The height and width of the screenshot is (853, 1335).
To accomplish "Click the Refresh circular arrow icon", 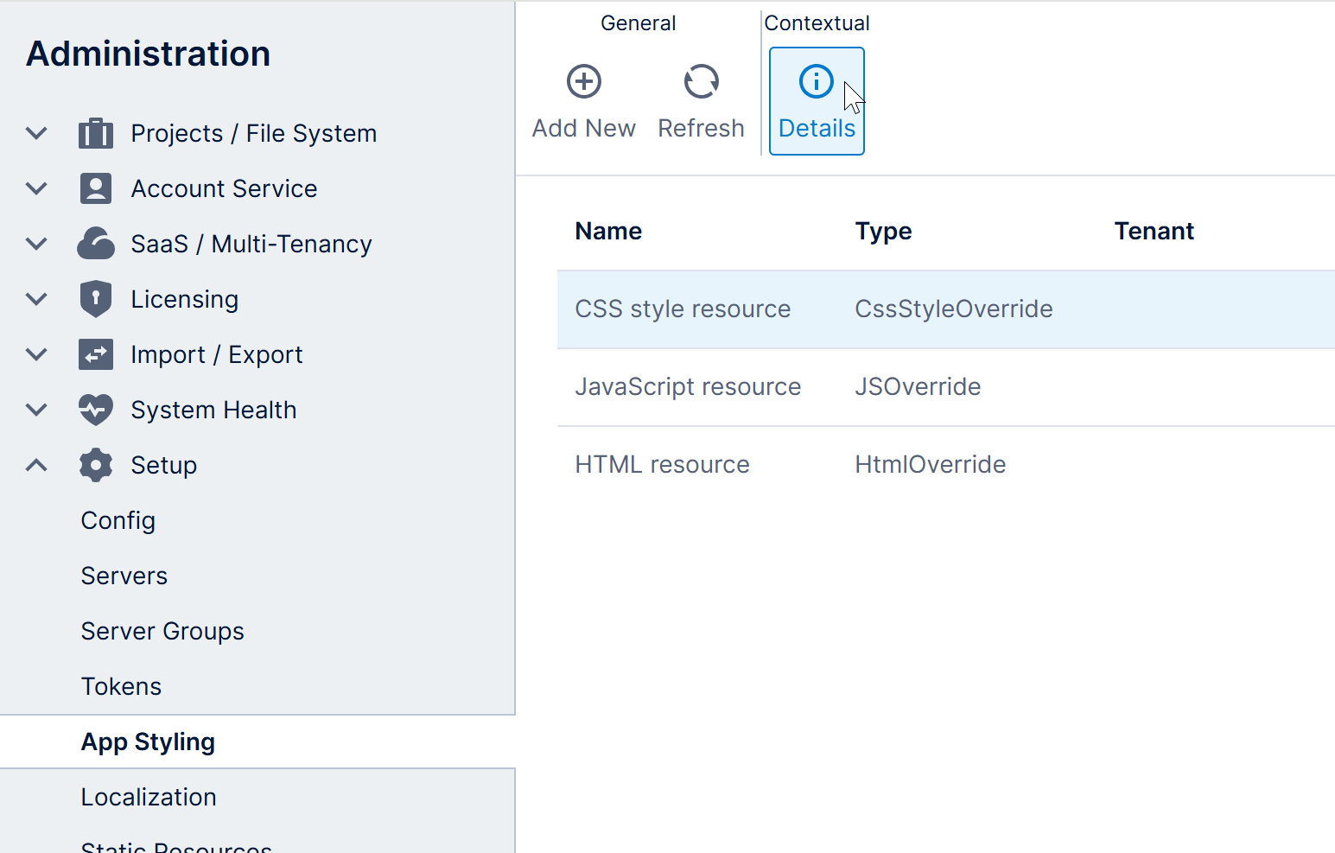I will (701, 81).
